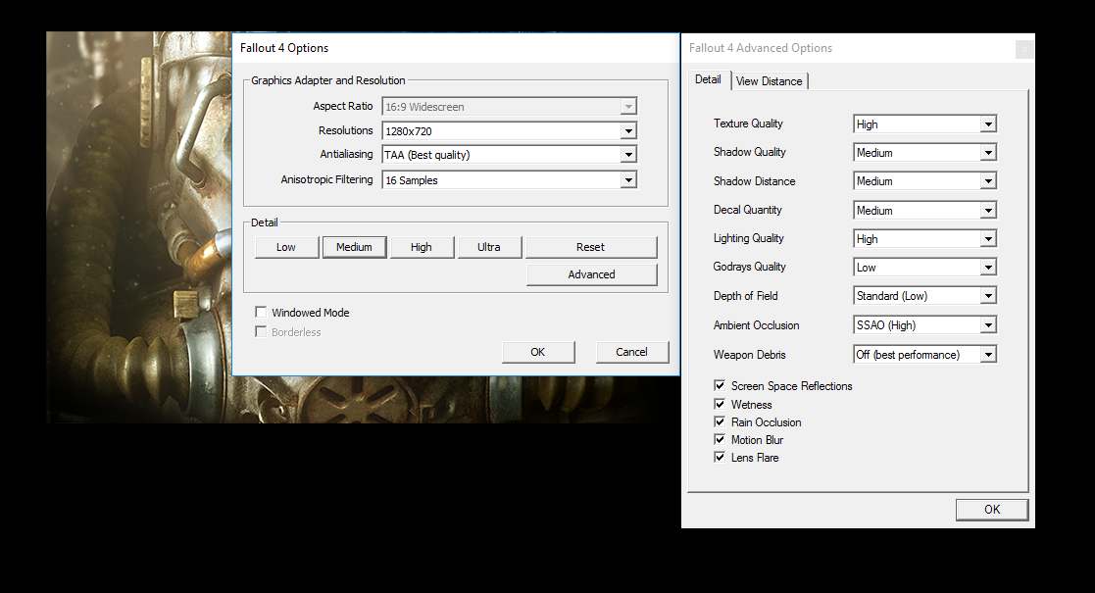Apply the Medium detail preset
The width and height of the screenshot is (1095, 593).
[x=354, y=247]
